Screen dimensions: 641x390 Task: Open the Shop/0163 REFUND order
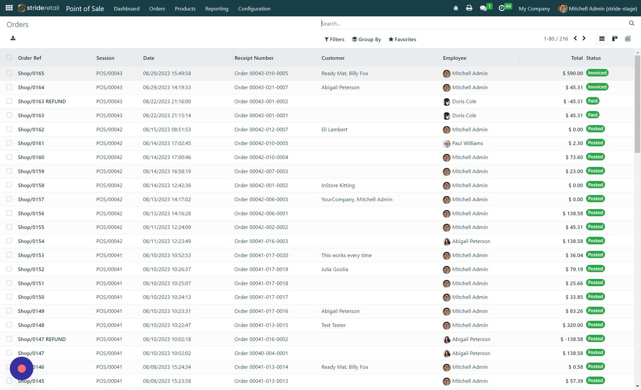coord(42,101)
